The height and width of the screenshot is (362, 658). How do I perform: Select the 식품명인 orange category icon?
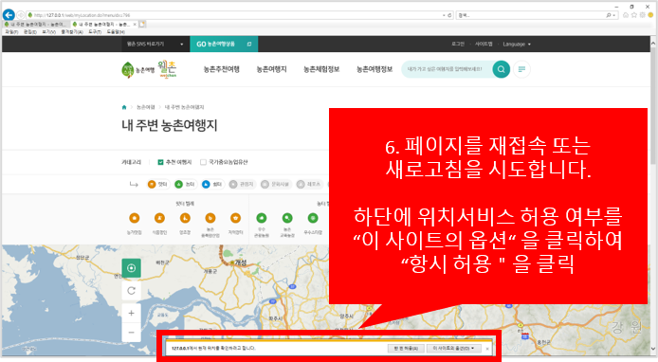159,218
